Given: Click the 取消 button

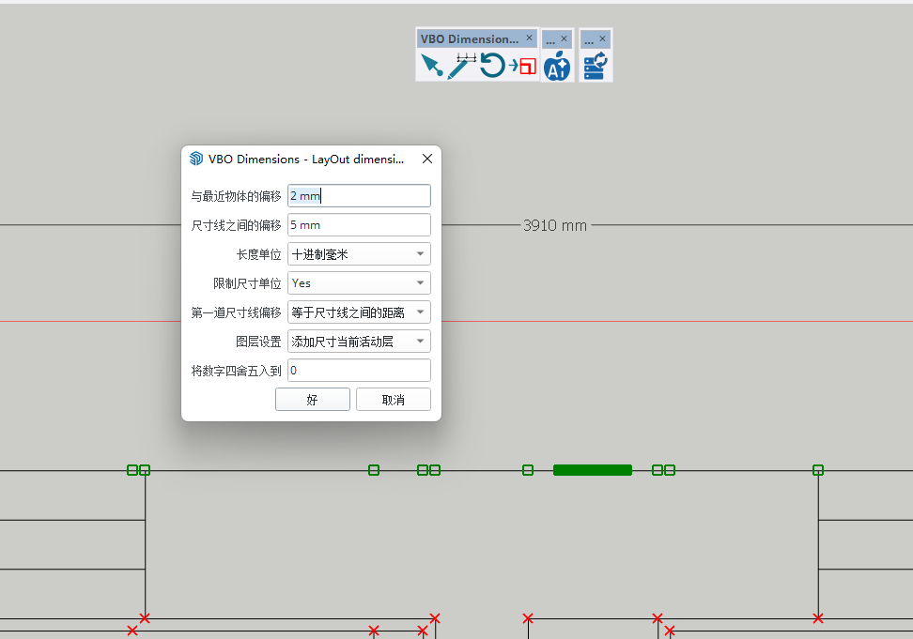Looking at the screenshot, I should [393, 400].
